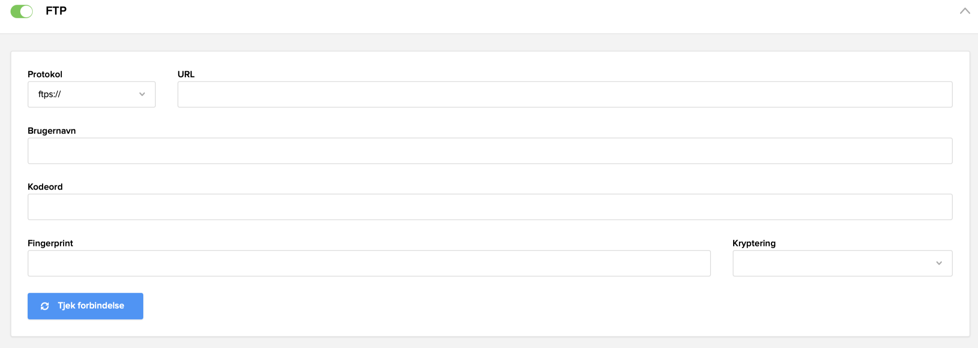Toggle the FTP switch off
The height and width of the screenshot is (348, 978).
click(x=21, y=11)
